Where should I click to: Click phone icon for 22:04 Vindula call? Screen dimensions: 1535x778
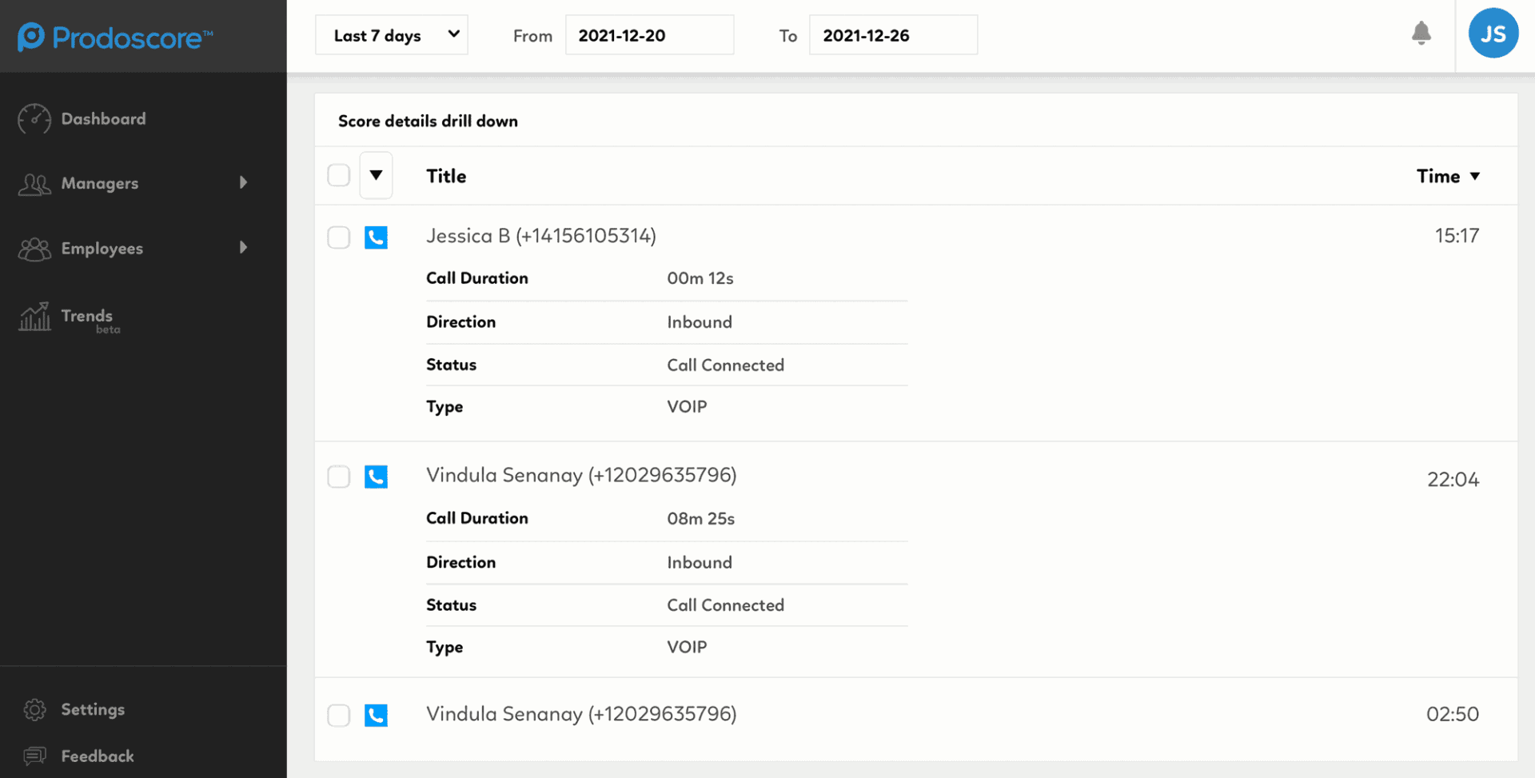[376, 477]
